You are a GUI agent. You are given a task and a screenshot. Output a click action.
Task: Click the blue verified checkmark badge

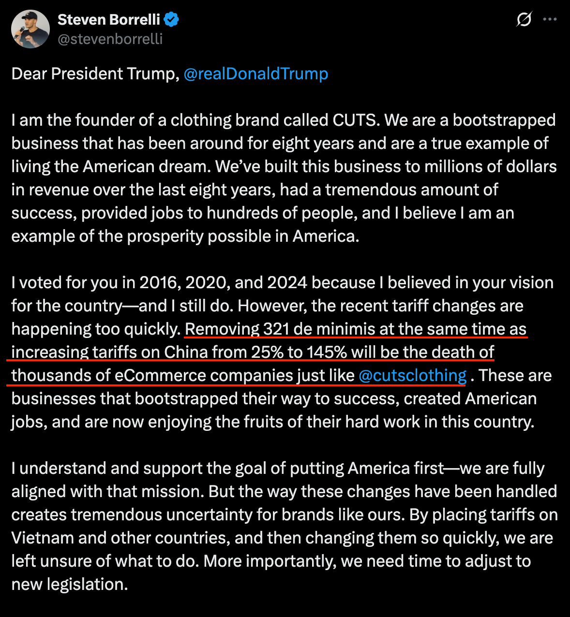(172, 20)
